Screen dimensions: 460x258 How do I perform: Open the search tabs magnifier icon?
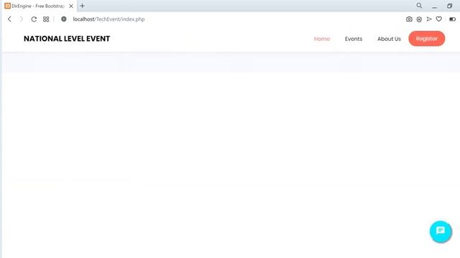[x=419, y=6]
